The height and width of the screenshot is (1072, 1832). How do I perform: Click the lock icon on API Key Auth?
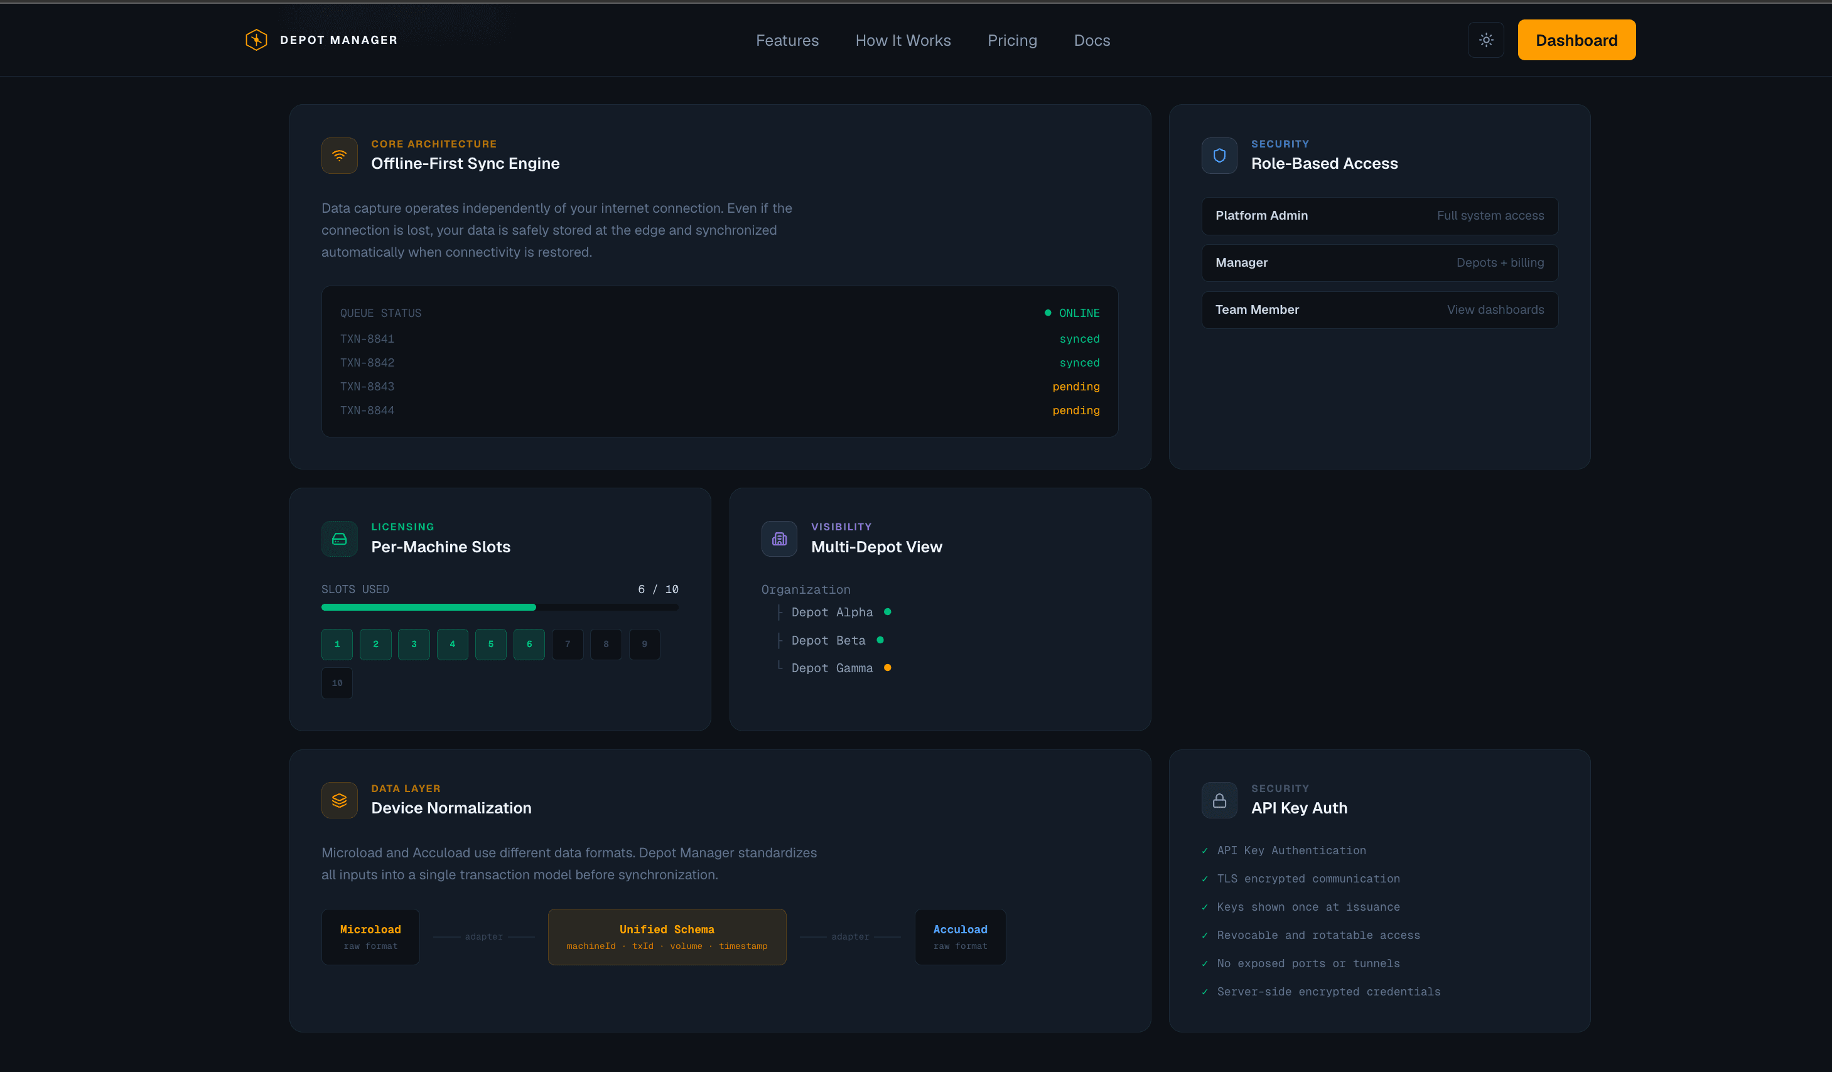click(1219, 800)
